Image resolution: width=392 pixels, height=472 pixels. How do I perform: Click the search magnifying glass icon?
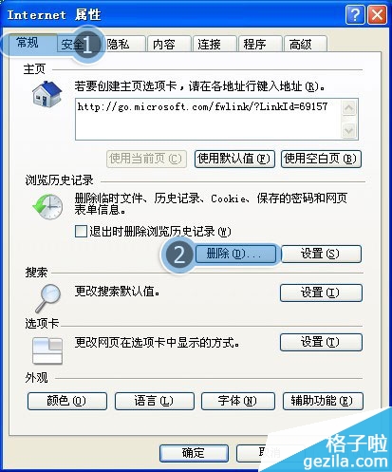click(48, 298)
